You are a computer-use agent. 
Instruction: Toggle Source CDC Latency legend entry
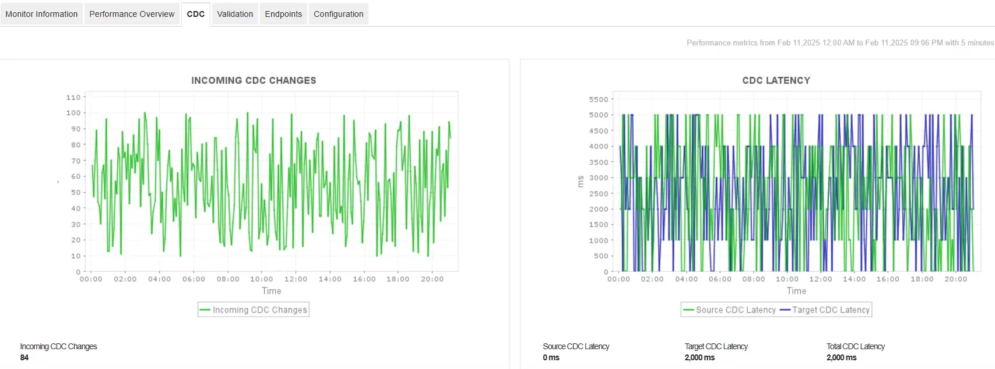tap(729, 310)
